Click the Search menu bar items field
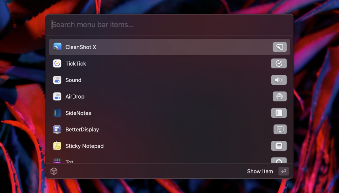The image size is (339, 193). [169, 25]
